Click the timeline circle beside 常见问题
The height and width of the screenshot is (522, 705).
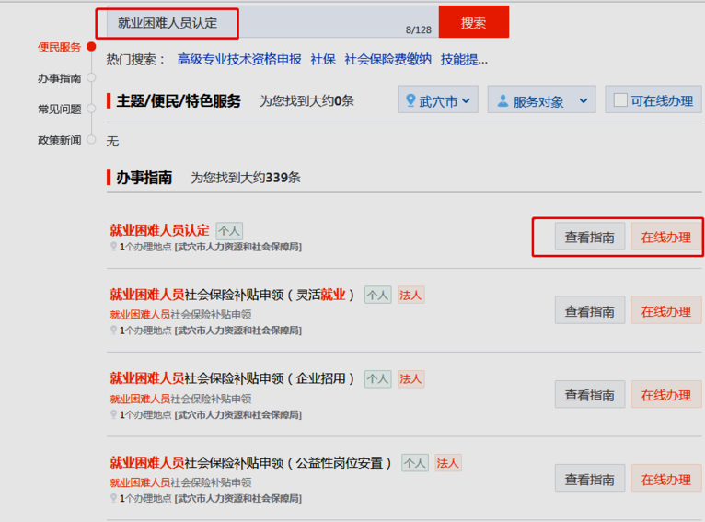click(91, 109)
